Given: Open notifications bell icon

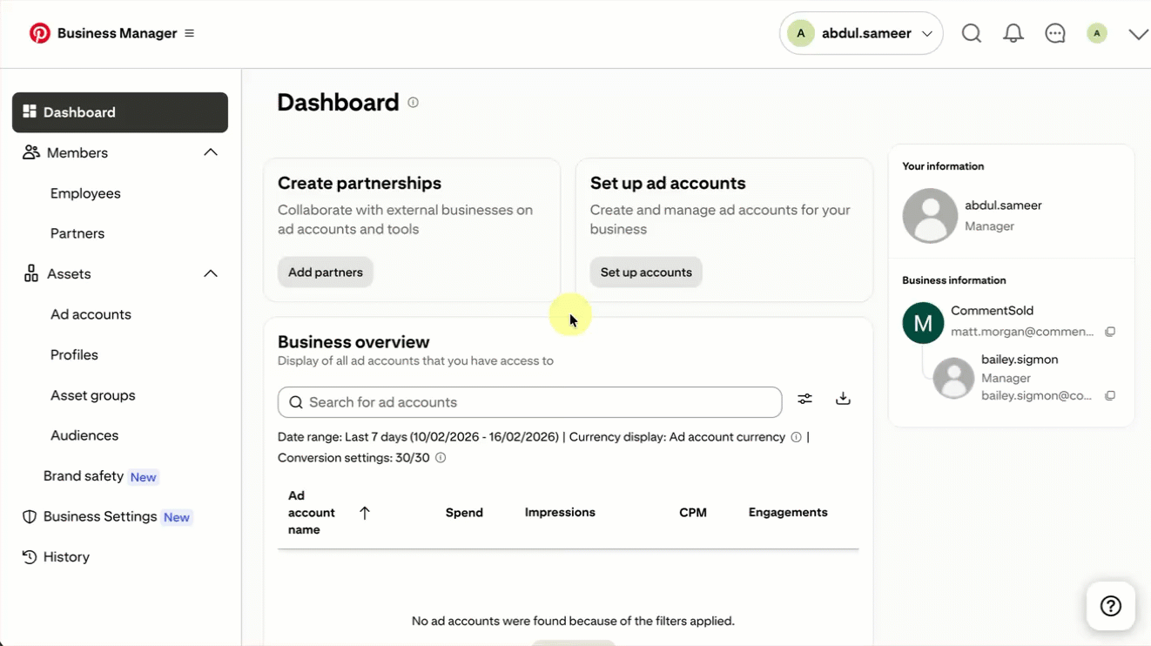Looking at the screenshot, I should (1013, 34).
